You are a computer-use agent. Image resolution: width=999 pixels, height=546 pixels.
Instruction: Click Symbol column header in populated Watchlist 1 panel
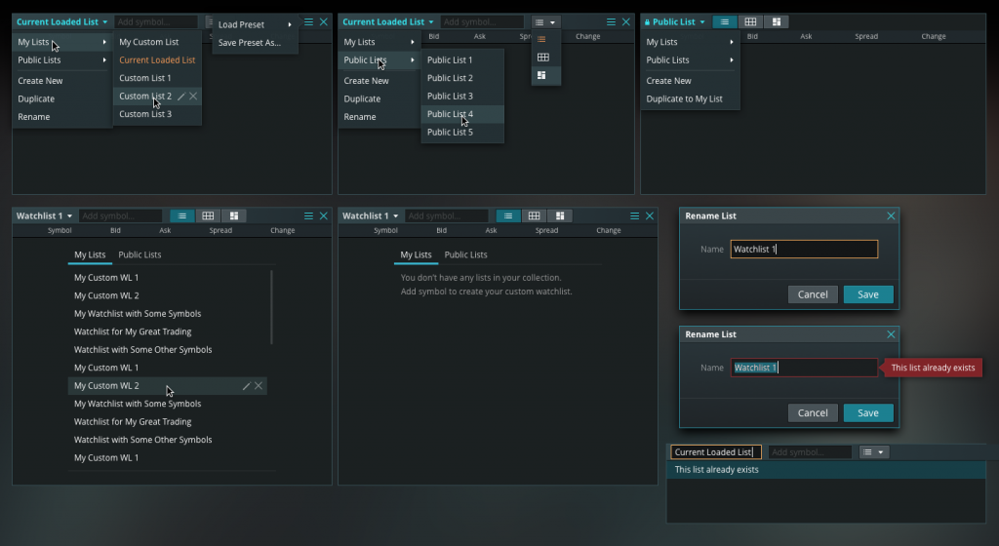tap(60, 230)
